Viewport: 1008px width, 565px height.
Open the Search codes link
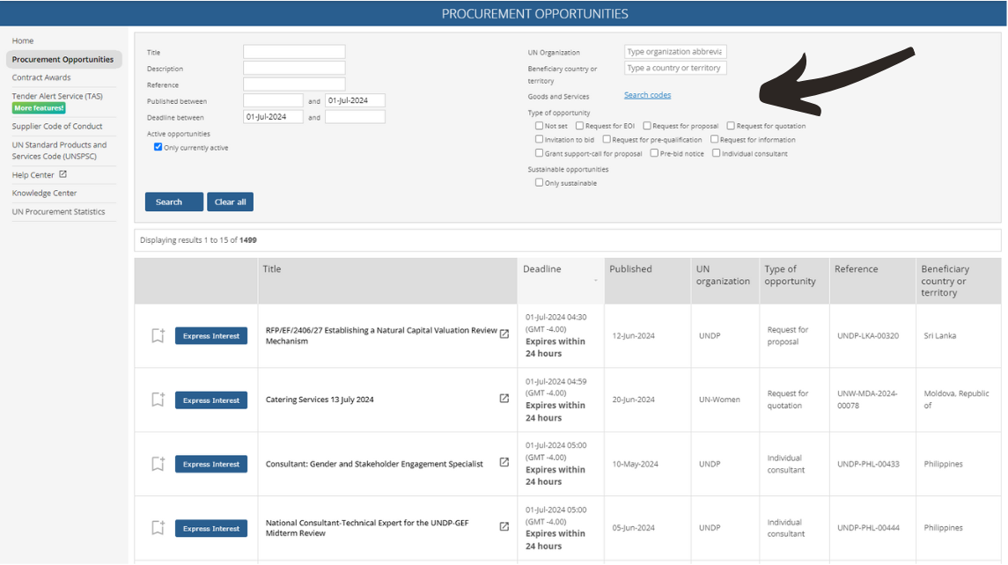[x=647, y=95]
